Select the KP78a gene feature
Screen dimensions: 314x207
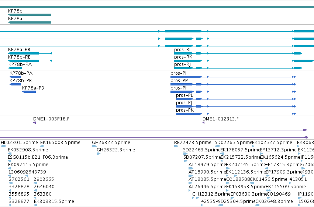click(30, 22)
